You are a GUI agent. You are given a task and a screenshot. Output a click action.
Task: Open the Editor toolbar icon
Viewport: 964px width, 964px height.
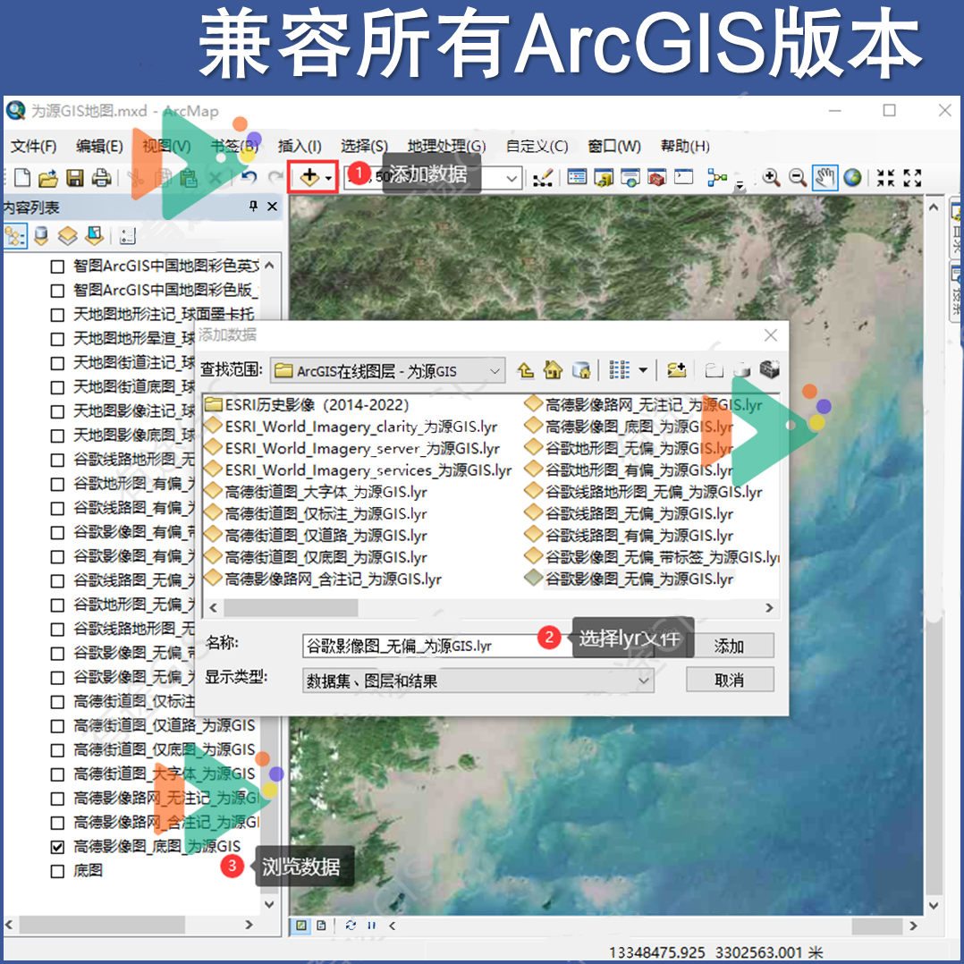tap(543, 178)
